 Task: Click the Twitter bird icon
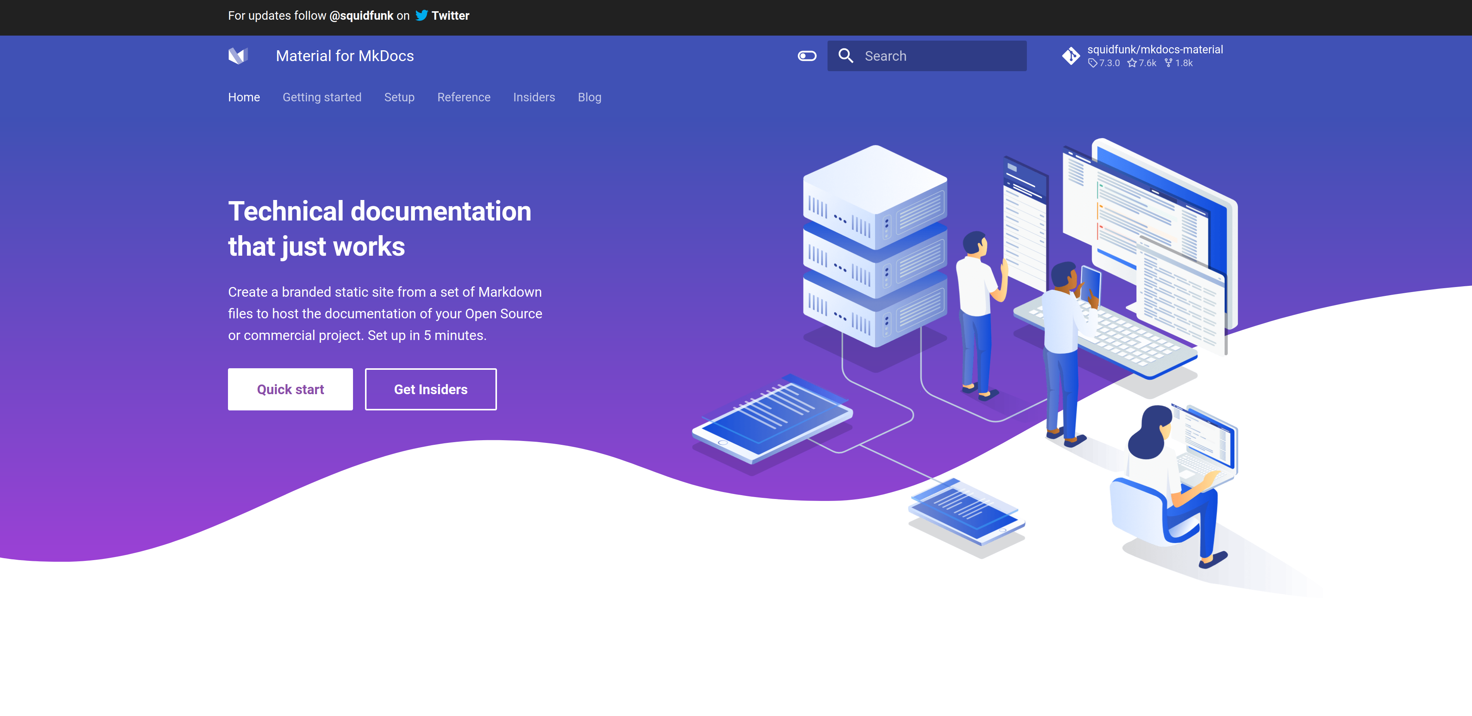(x=421, y=15)
